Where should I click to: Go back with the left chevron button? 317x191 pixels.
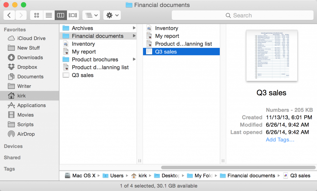point(9,15)
